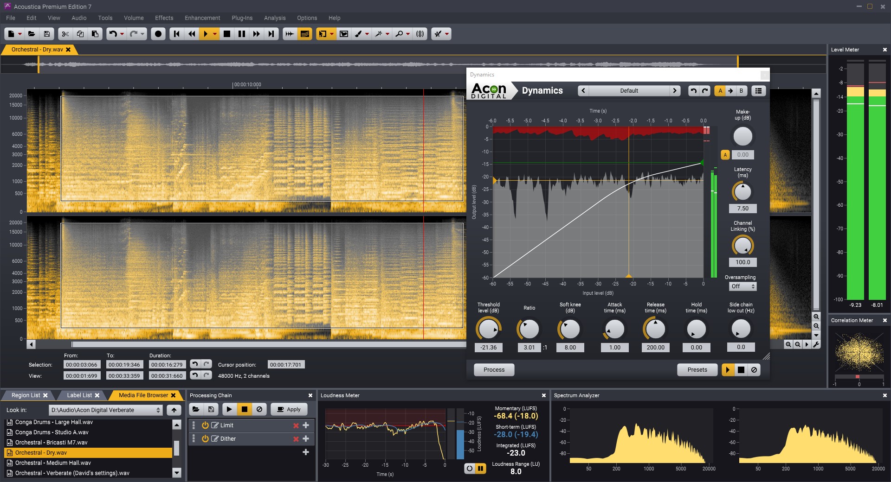This screenshot has width=891, height=482.
Task: Open the edit settings of the Dither effect
Action: point(215,439)
